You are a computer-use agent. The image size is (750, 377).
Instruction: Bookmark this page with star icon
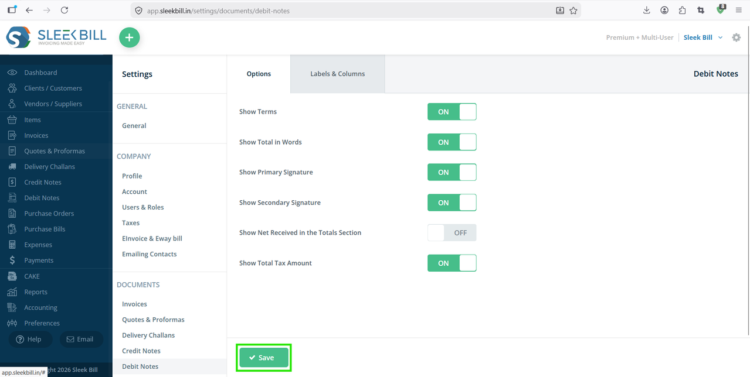coord(573,11)
